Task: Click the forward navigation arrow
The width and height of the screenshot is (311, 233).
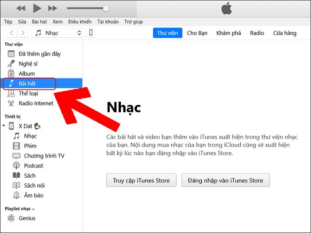Action: point(23,33)
